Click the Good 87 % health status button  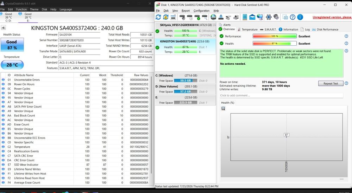tap(12, 45)
